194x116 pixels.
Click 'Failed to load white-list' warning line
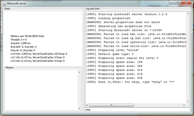pyautogui.click(x=136, y=46)
